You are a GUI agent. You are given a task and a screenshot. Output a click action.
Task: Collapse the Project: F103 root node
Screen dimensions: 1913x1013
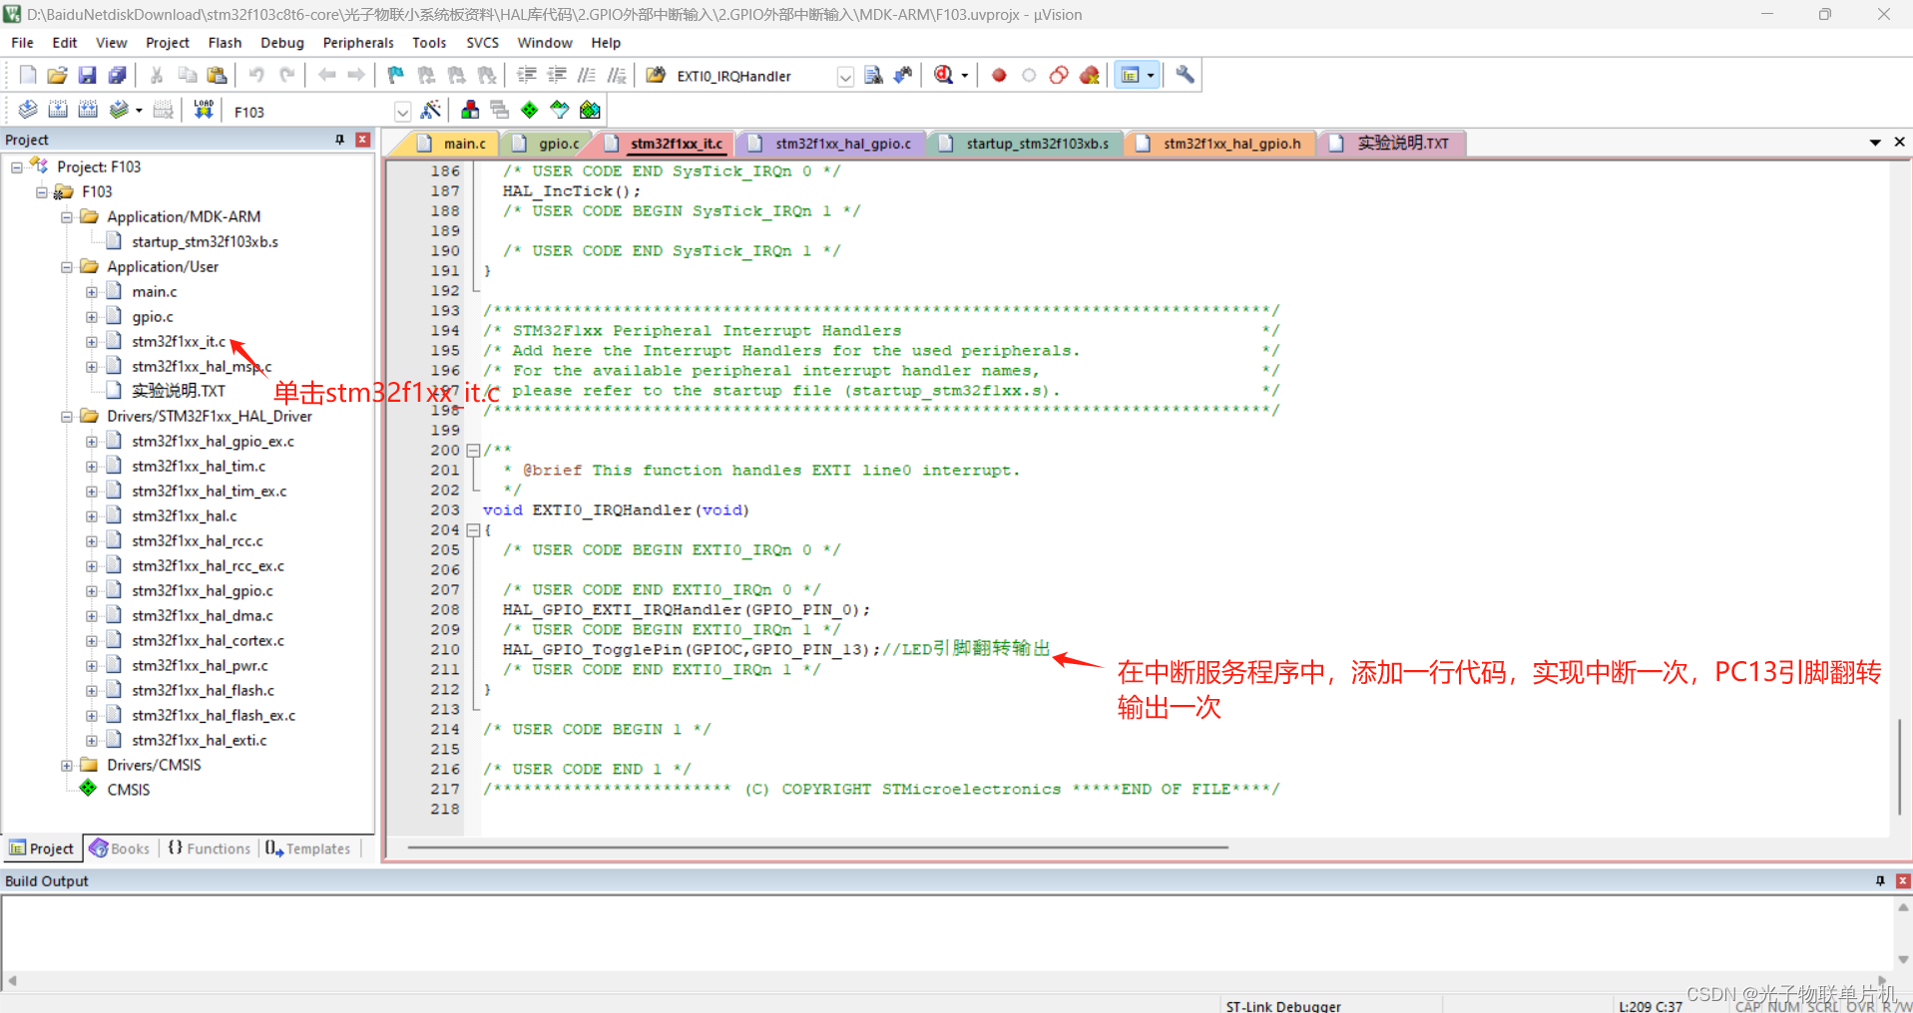16,168
